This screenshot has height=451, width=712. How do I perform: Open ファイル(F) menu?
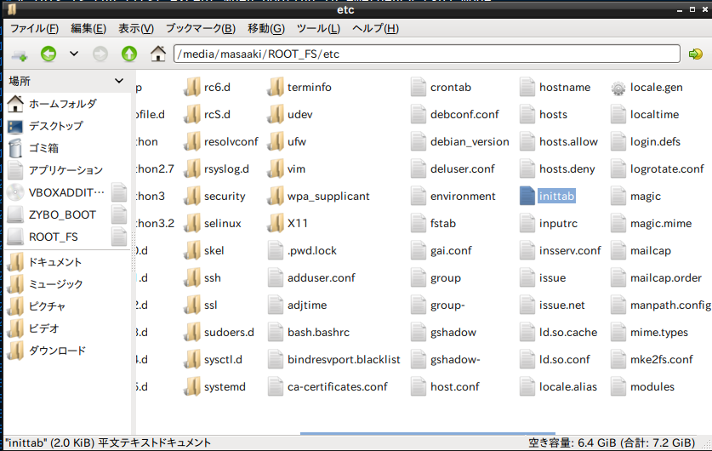[35, 29]
